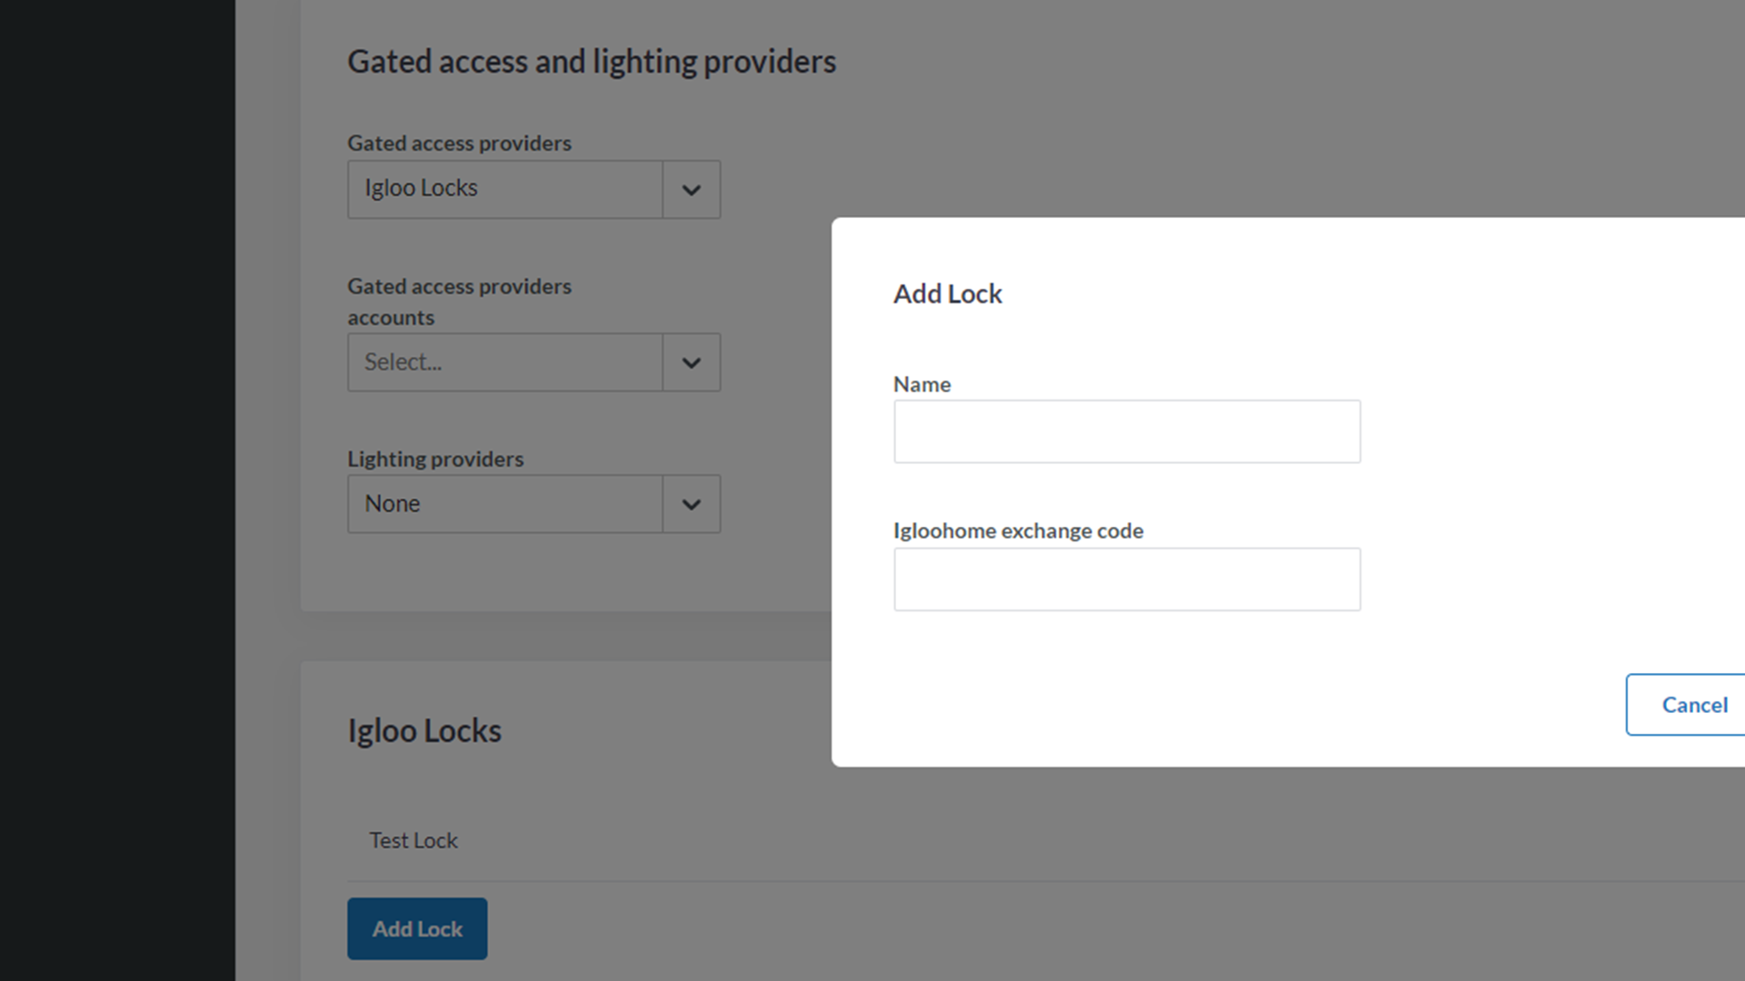Focus the Name input field
Screen dimensions: 1745x981
pos(1126,431)
